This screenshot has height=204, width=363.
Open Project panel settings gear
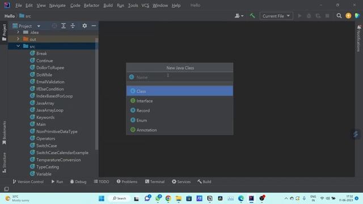click(85, 26)
